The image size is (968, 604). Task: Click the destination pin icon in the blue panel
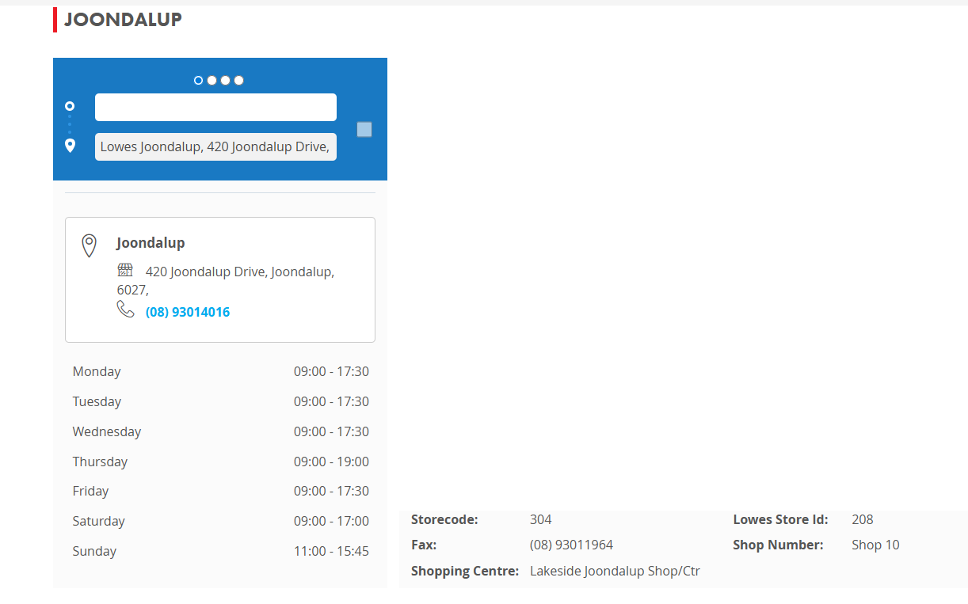(x=70, y=146)
